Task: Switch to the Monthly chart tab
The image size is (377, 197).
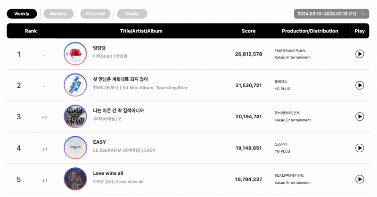Action: click(58, 14)
